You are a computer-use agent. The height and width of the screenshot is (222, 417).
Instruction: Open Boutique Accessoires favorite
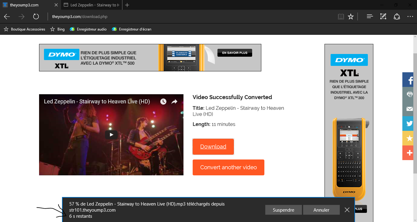click(x=24, y=29)
